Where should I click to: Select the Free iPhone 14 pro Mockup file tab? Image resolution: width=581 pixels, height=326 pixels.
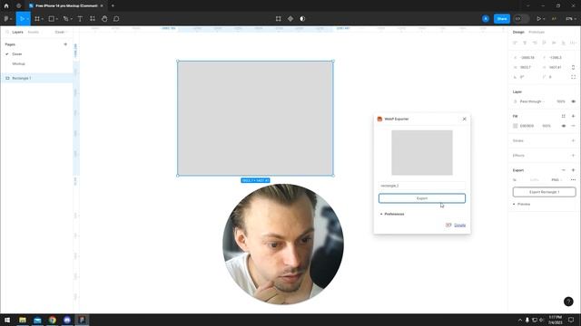click(x=66, y=5)
